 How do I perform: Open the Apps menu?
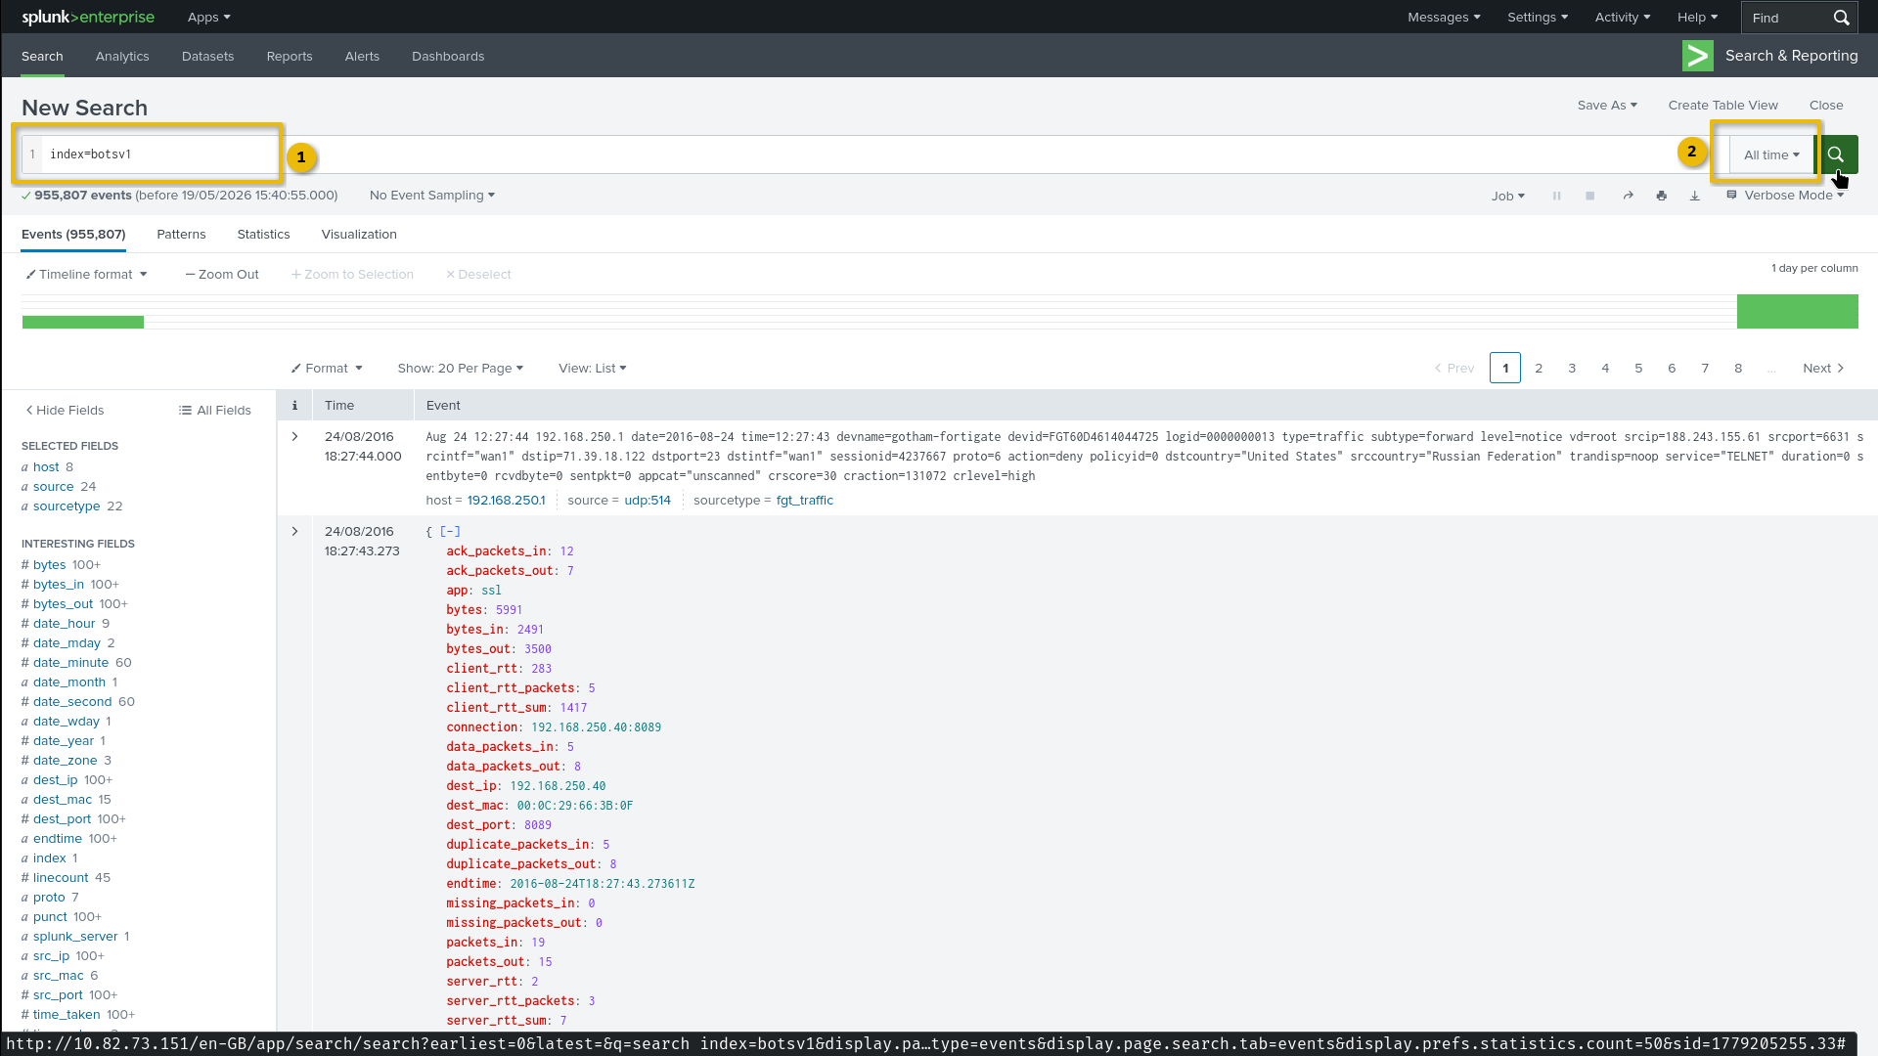209,18
